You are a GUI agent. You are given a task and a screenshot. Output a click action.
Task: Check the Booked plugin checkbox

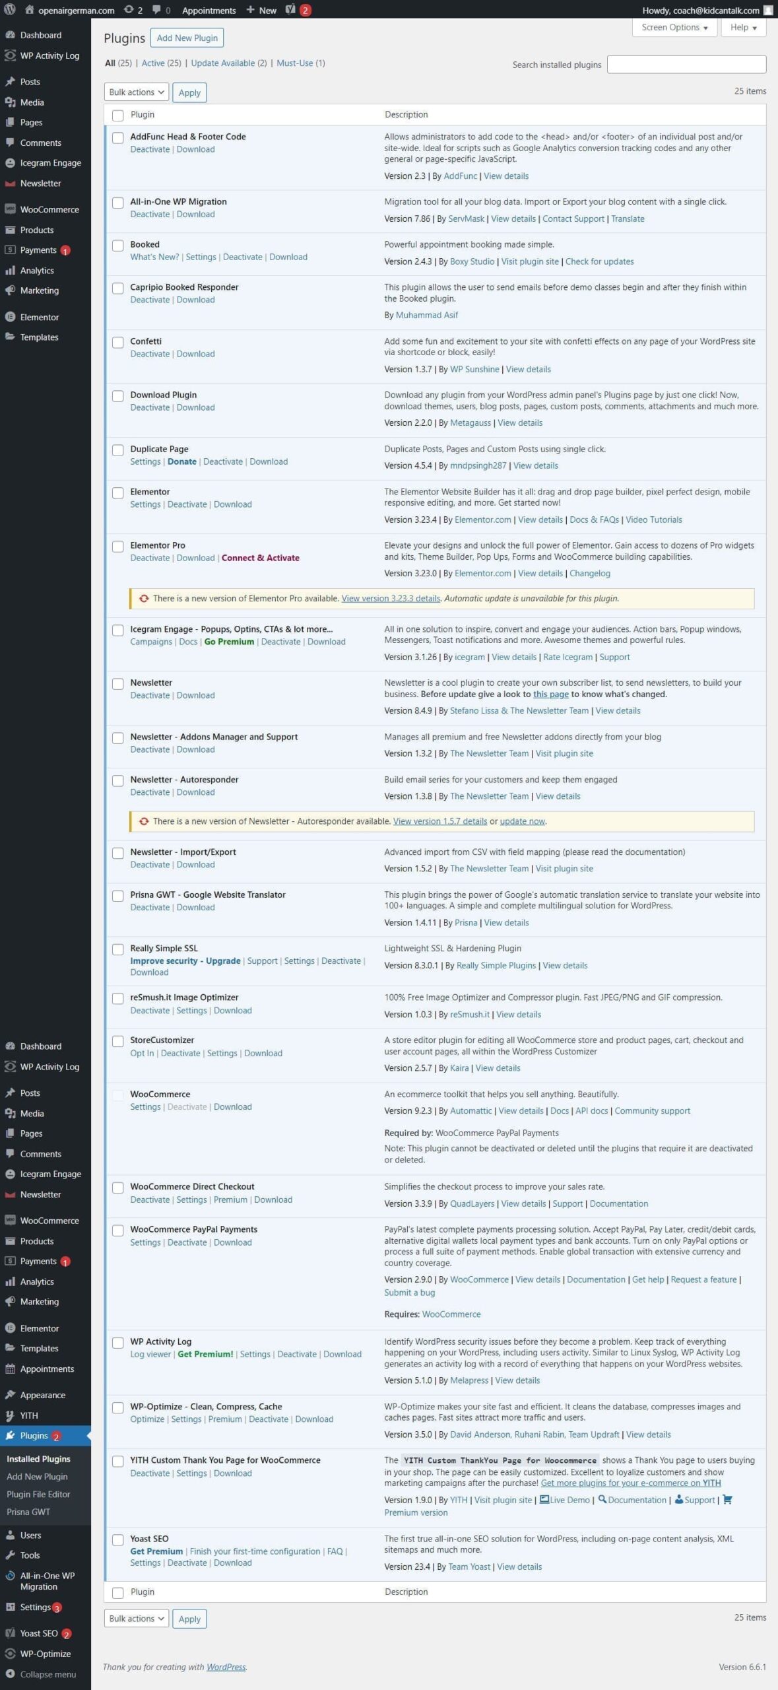pyautogui.click(x=117, y=246)
